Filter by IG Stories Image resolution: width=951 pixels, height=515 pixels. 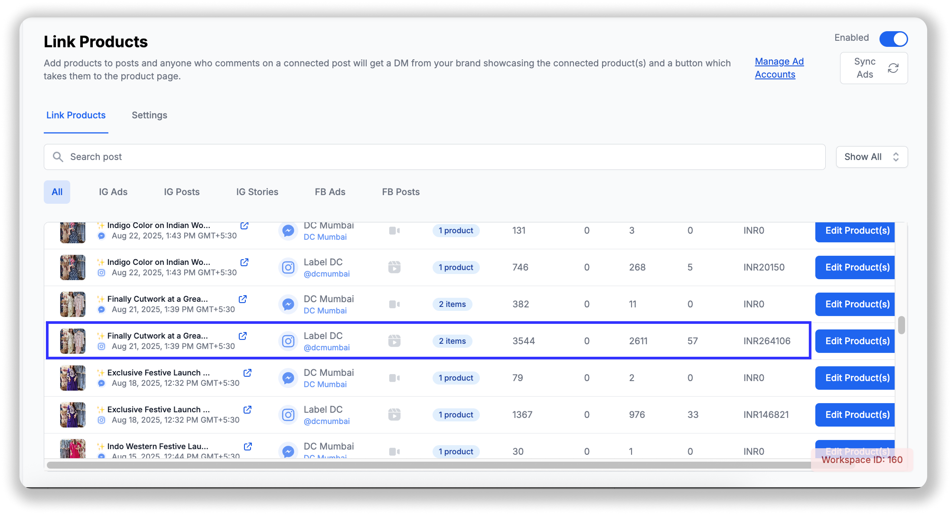click(x=257, y=192)
